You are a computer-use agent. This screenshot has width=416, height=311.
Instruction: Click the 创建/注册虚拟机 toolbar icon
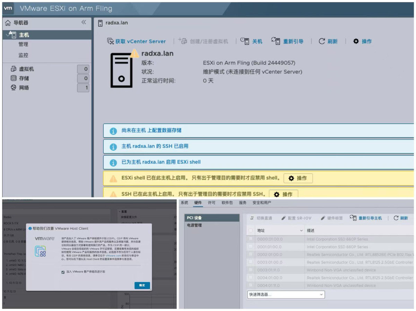pos(183,41)
